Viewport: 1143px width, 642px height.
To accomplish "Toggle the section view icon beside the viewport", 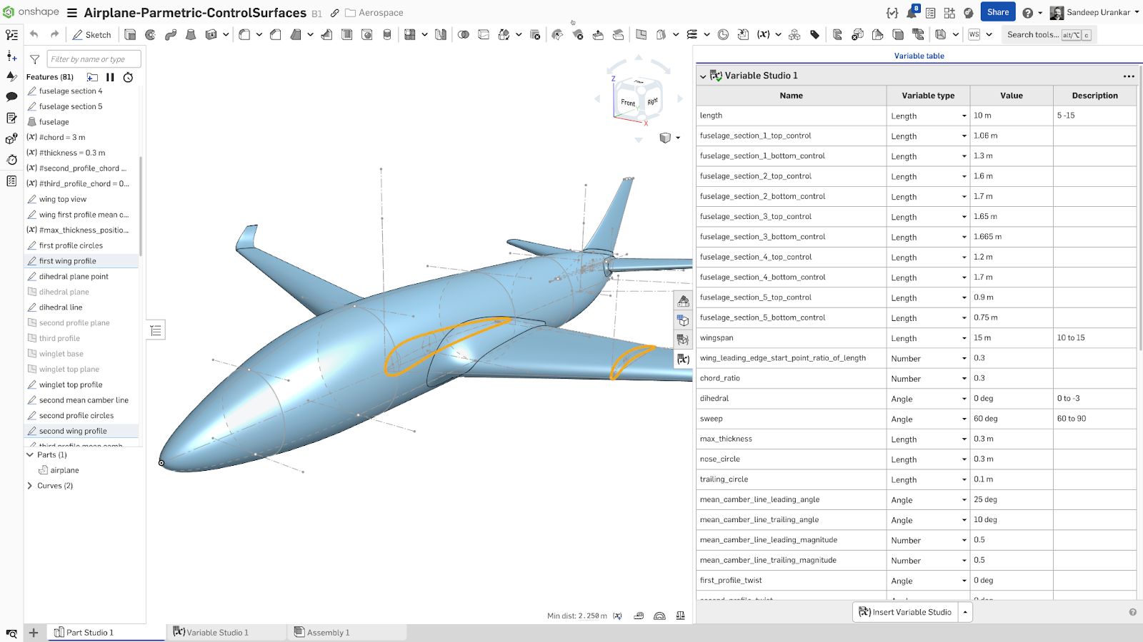I will [x=683, y=300].
